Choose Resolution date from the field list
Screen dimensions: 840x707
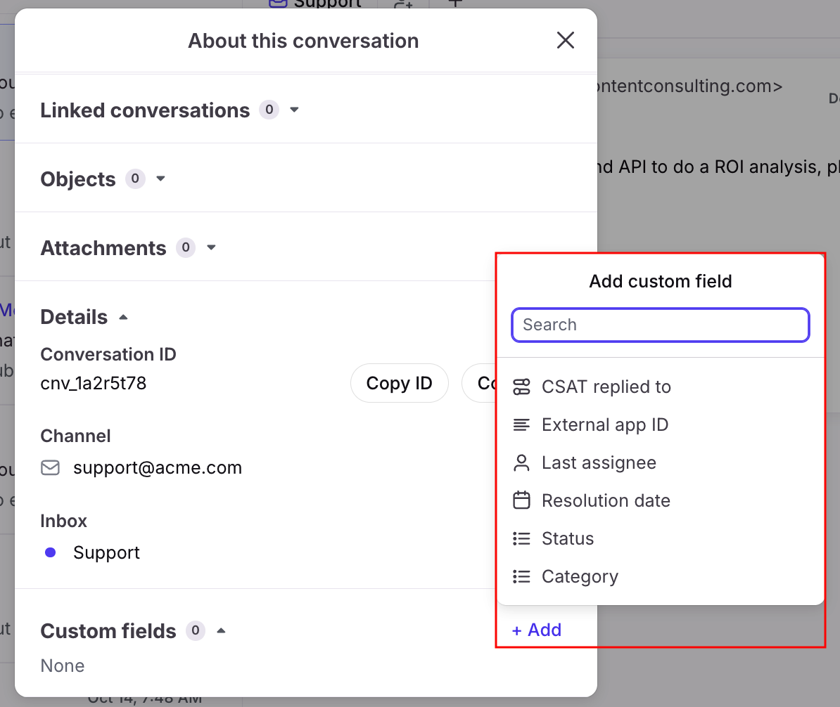pyautogui.click(x=606, y=500)
